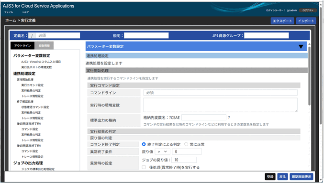
Task: Click the settings panel vertical scrollbar
Action: click(309, 76)
